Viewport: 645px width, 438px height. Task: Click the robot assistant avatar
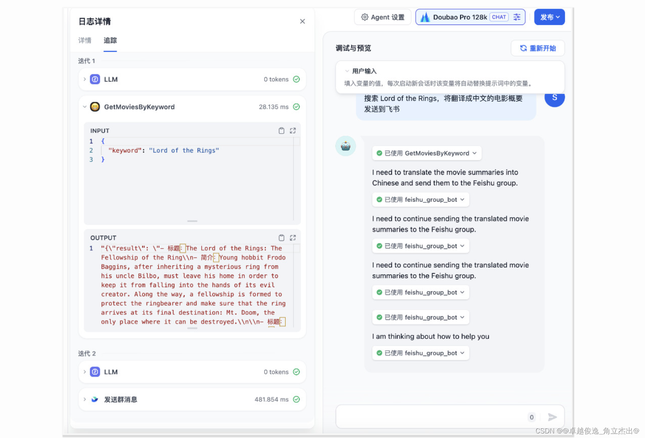pyautogui.click(x=346, y=146)
